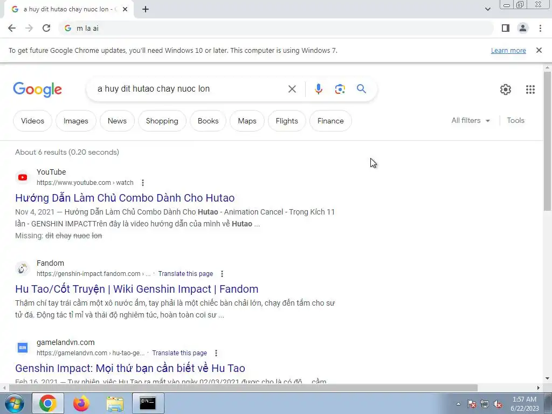
Task: Open options dots beside the Fandom result
Action: point(222,274)
